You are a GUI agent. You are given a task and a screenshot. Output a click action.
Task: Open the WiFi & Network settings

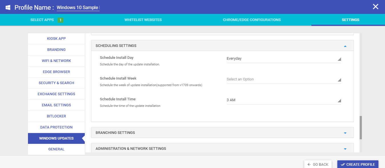(x=56, y=61)
